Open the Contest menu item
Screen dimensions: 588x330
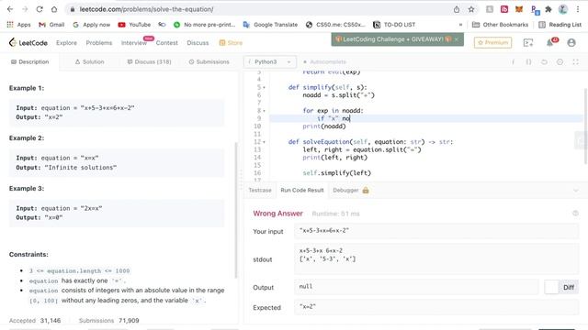coord(167,43)
